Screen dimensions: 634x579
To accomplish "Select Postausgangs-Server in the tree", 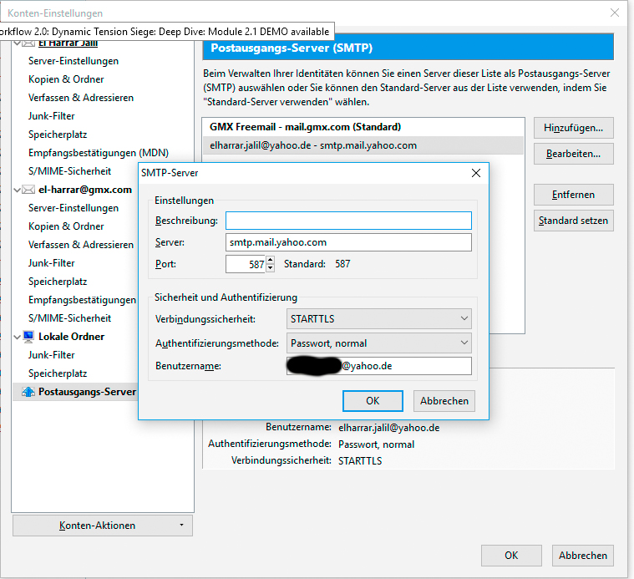I will tap(87, 392).
